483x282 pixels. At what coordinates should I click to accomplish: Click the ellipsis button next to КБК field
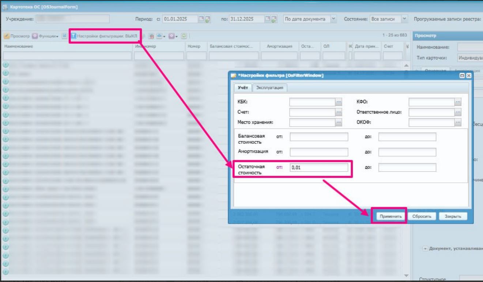(x=339, y=102)
